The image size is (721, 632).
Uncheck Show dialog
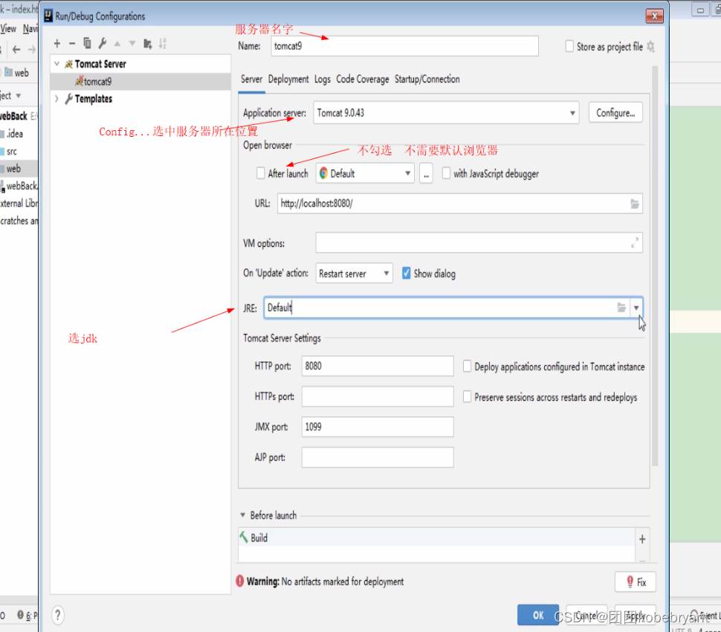[x=406, y=273]
